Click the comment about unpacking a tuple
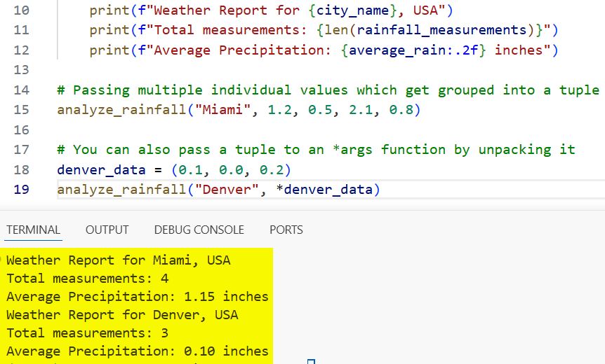Screen dimensions: 605x364 316,149
